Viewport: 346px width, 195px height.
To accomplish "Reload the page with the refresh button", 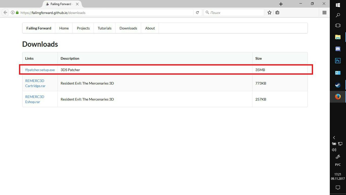I will pos(197,12).
